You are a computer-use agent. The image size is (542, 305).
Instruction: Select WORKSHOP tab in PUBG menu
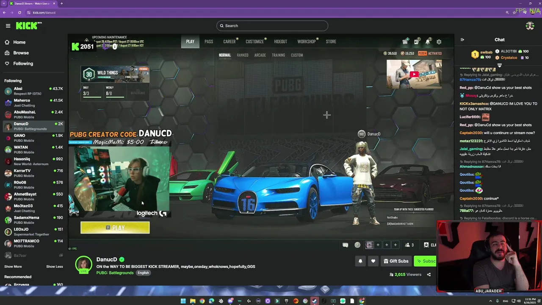click(x=307, y=42)
